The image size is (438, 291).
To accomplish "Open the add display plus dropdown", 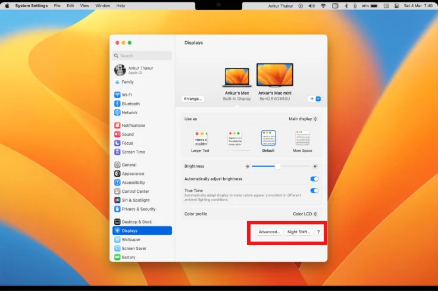I will [x=314, y=99].
